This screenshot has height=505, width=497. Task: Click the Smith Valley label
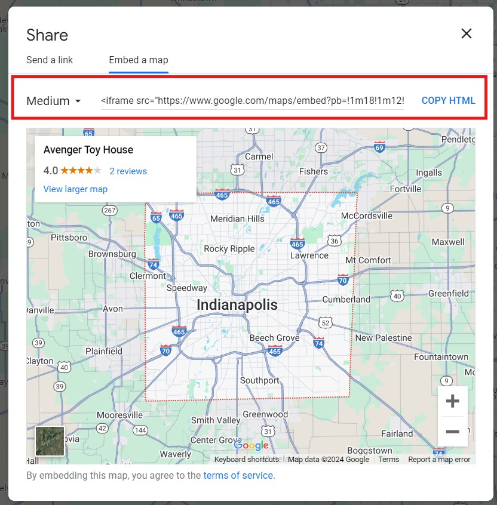pyautogui.click(x=216, y=420)
